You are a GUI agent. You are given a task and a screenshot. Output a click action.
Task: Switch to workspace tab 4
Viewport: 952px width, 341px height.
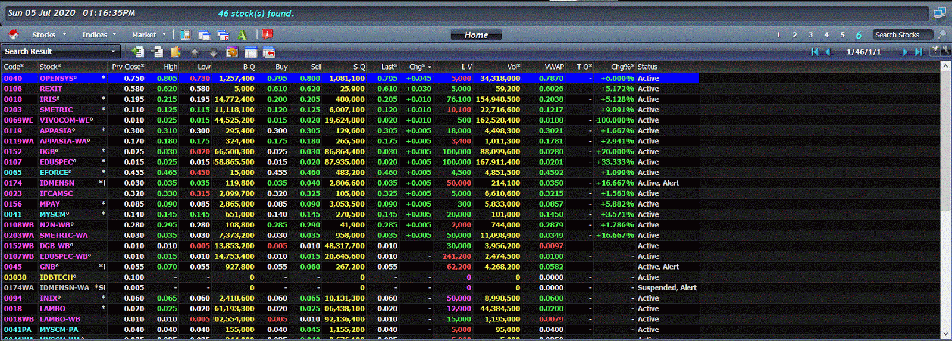coord(826,35)
